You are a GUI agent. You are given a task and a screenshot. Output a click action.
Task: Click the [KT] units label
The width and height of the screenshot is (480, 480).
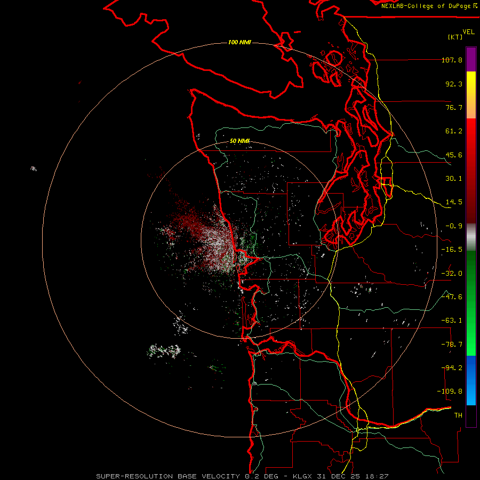(455, 37)
